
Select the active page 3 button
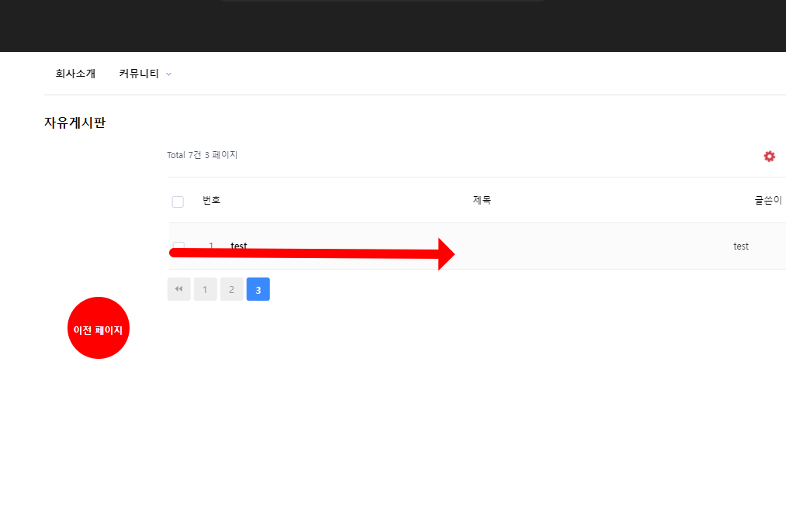[258, 289]
